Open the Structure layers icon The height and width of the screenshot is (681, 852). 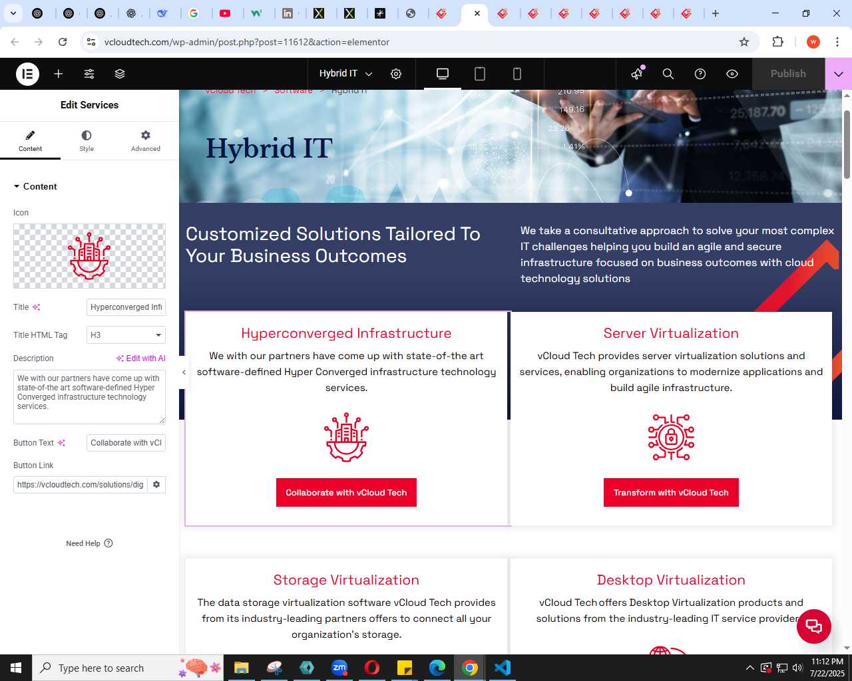coord(120,74)
